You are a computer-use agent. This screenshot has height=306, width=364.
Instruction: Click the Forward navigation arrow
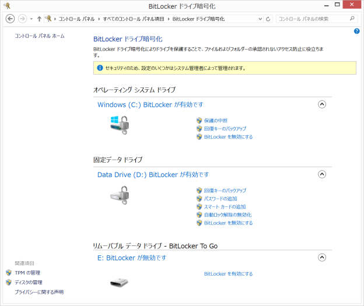(x=22, y=19)
